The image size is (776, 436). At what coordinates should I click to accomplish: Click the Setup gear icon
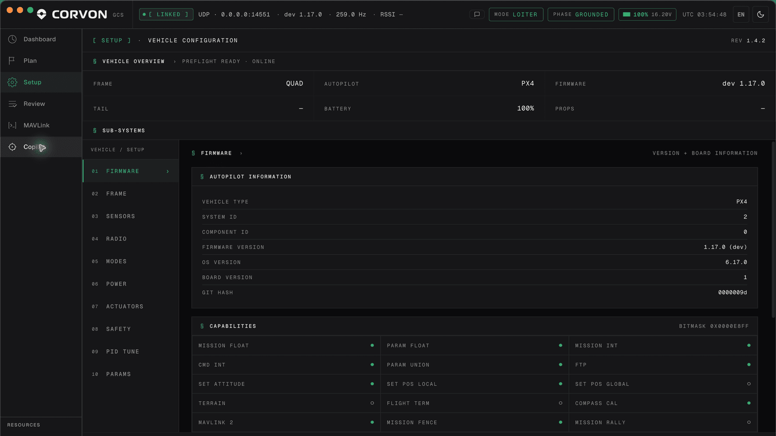point(13,82)
